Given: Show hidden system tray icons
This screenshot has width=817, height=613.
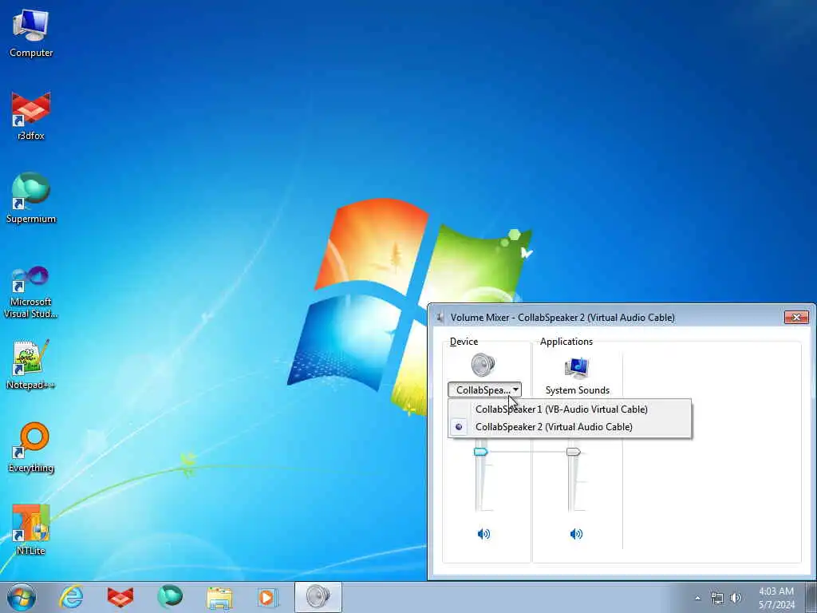Looking at the screenshot, I should tap(697, 598).
